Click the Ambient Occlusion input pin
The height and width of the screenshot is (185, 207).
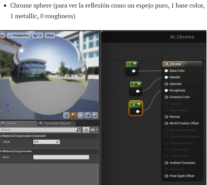pyautogui.click(x=166, y=163)
